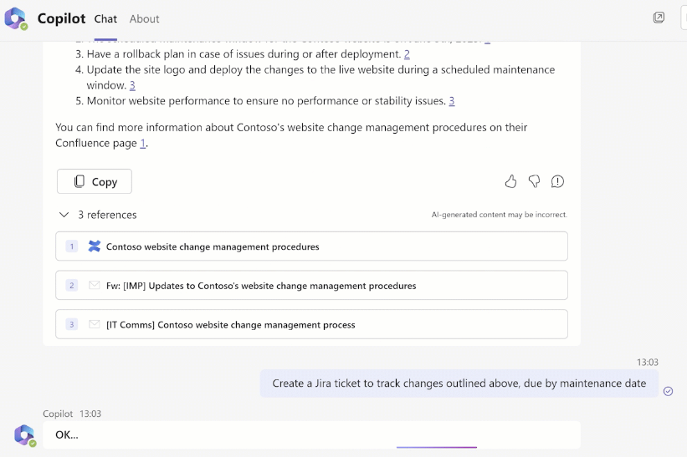
Task: Open citation 2 after rollback plan step
Action: (x=407, y=53)
